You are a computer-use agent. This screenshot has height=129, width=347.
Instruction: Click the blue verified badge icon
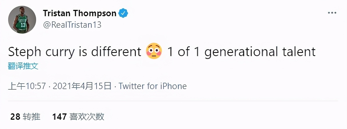[x=123, y=13]
